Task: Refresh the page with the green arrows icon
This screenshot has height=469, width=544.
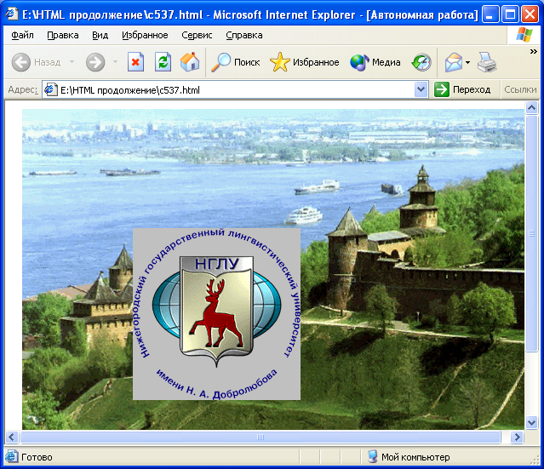Action: pos(163,62)
